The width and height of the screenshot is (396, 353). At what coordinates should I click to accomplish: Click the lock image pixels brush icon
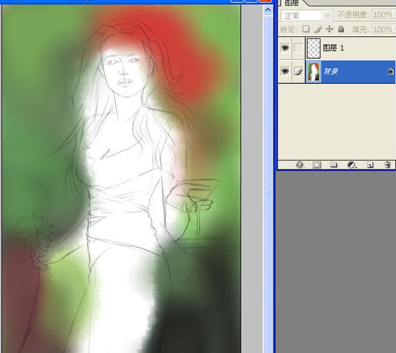(318, 29)
